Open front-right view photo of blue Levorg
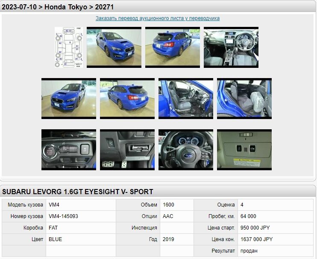317x259 pixels. (114, 47)
